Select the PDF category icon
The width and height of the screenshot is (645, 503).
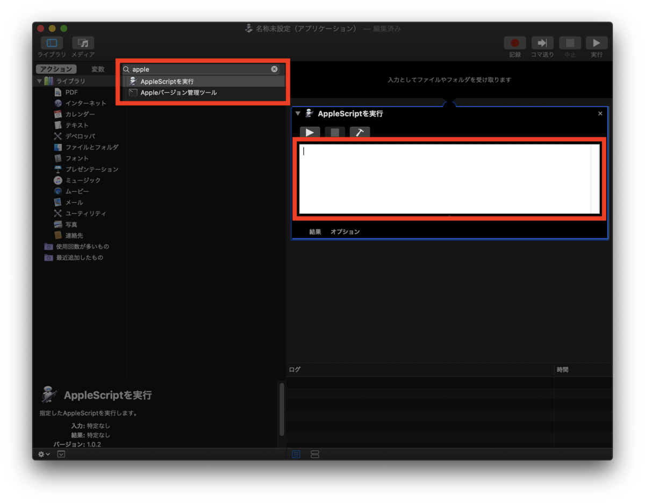click(58, 92)
